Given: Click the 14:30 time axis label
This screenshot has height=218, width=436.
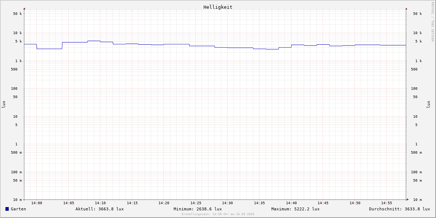Looking at the screenshot, I should (x=227, y=203).
